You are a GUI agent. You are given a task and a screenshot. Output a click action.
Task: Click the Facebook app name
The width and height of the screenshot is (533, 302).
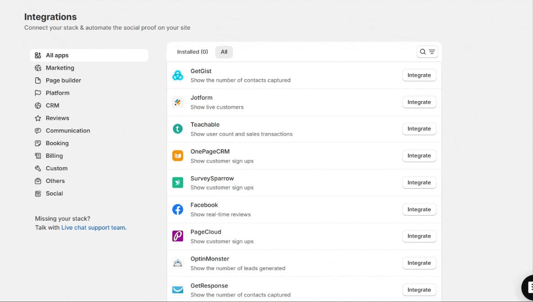click(x=204, y=205)
